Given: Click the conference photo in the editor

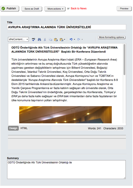Looking at the screenshot, I should pos(65,115).
